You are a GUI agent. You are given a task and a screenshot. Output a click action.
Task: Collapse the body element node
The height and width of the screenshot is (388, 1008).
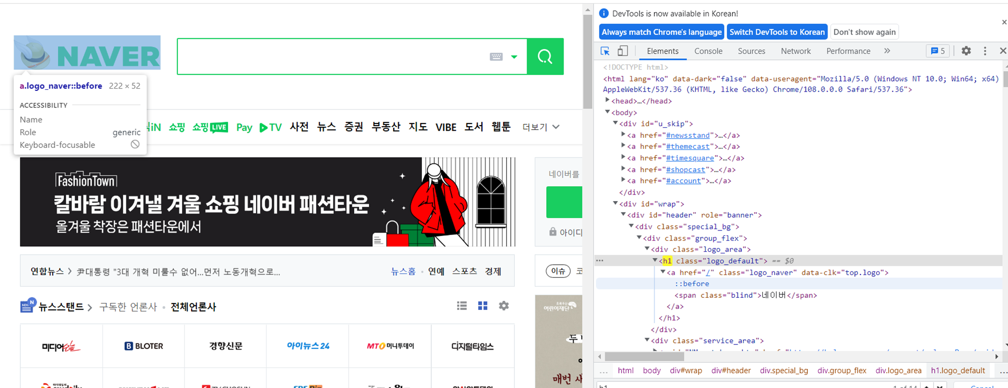607,112
